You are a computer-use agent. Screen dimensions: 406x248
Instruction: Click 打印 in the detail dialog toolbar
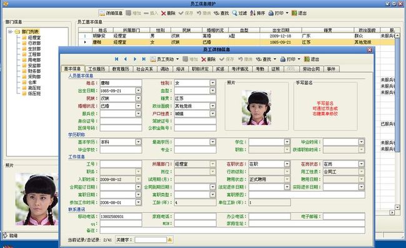[x=288, y=59]
